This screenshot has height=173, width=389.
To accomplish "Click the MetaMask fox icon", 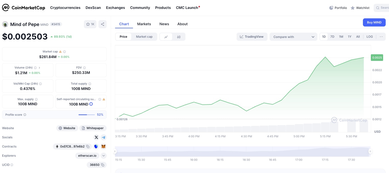I will point(104,147).
